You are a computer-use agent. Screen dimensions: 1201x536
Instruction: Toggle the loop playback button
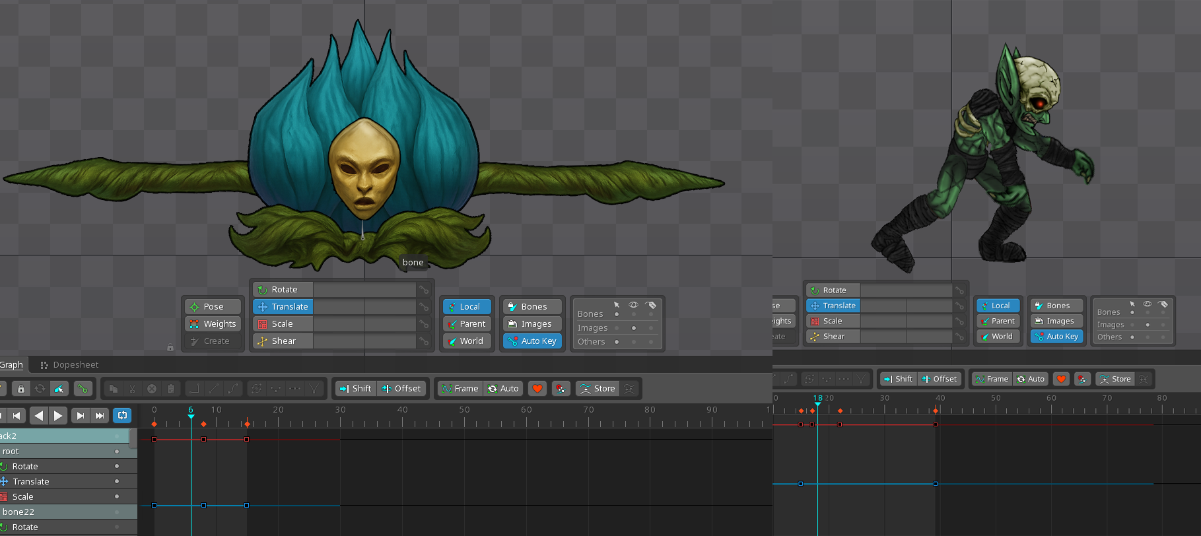tap(122, 415)
